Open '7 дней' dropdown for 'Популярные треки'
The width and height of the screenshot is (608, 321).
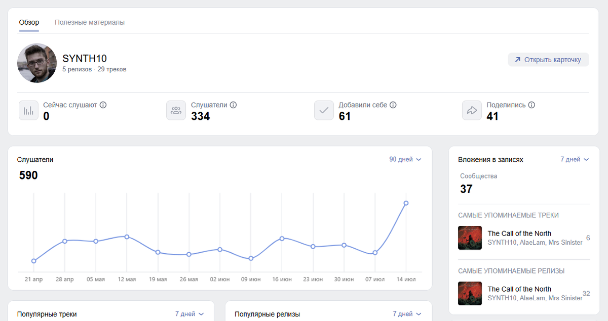click(189, 314)
